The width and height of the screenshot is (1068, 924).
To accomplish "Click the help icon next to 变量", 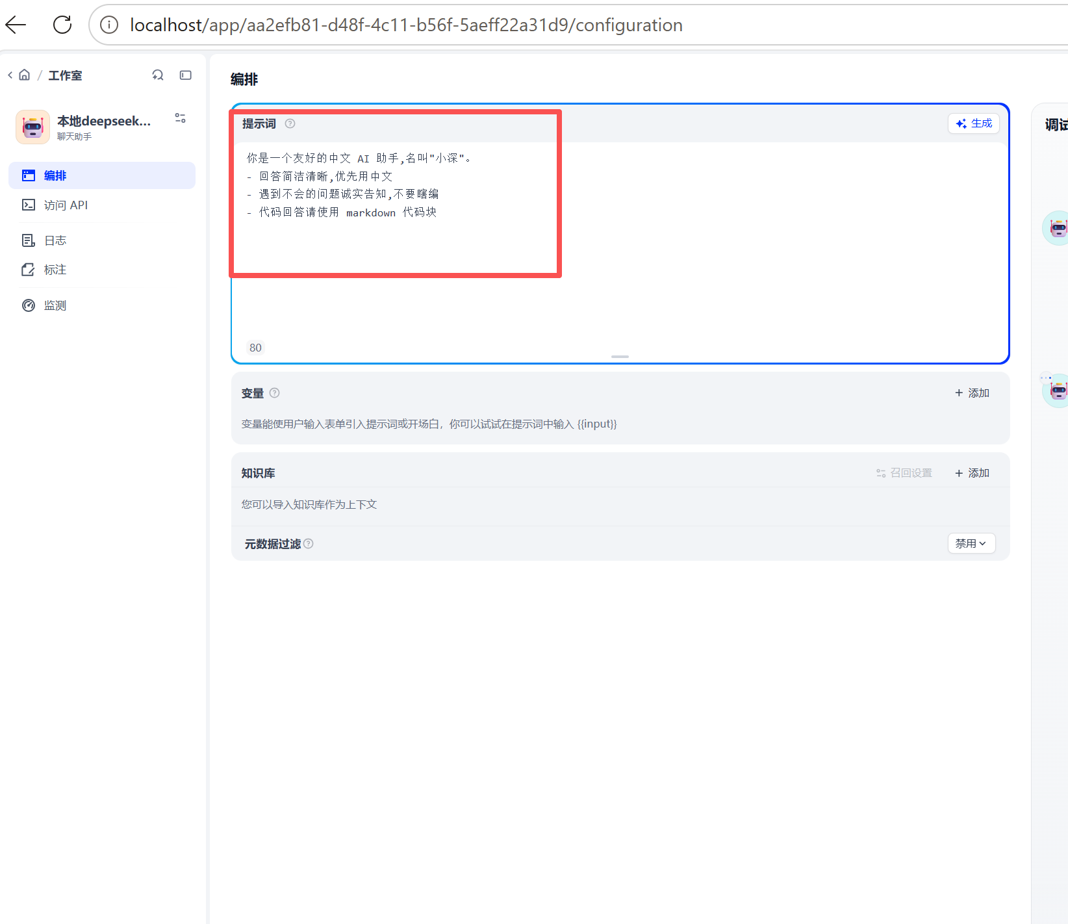I will click(275, 392).
